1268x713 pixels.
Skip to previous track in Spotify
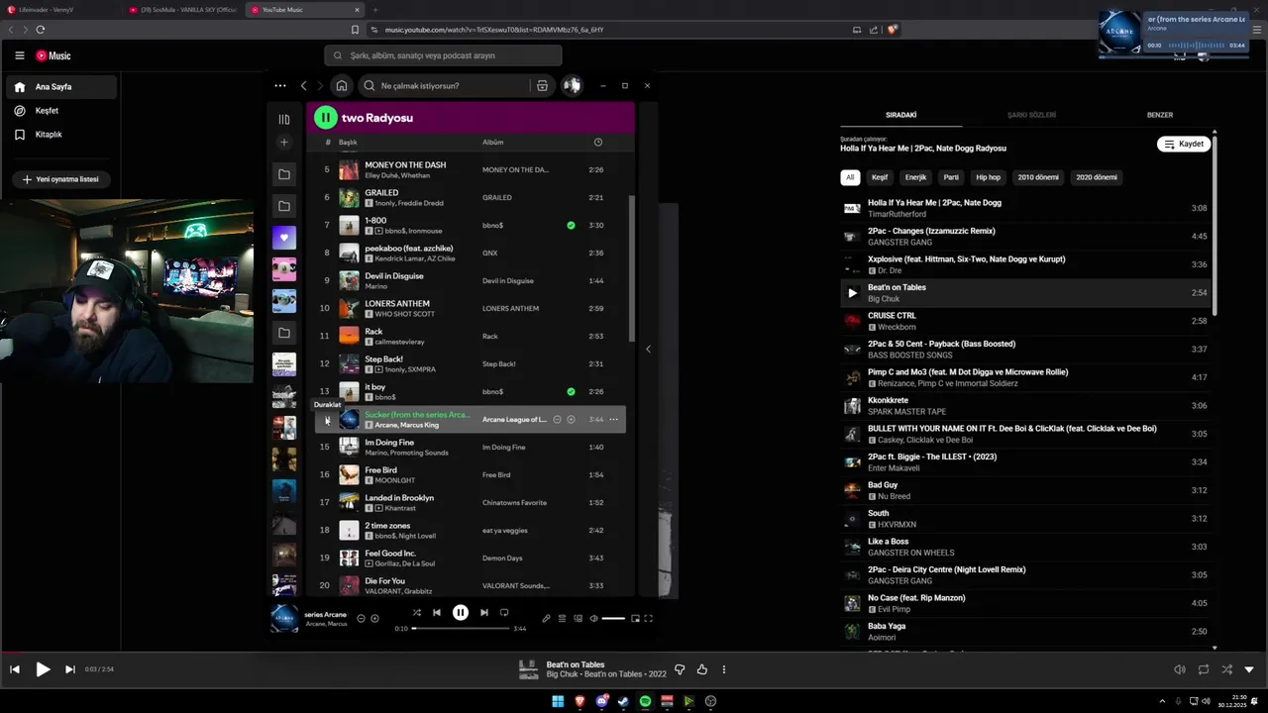point(437,613)
